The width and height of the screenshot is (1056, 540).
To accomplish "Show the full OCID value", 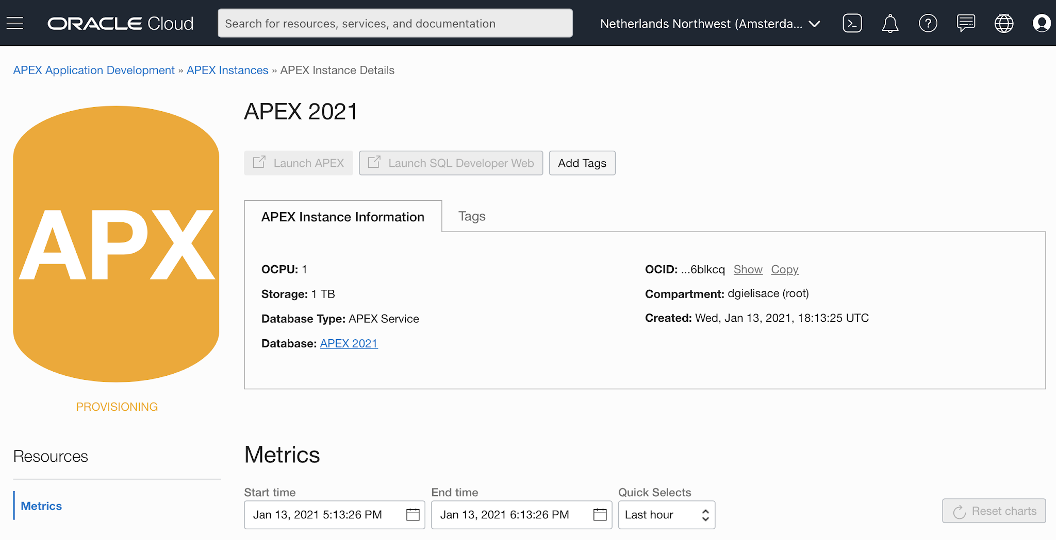I will [748, 269].
